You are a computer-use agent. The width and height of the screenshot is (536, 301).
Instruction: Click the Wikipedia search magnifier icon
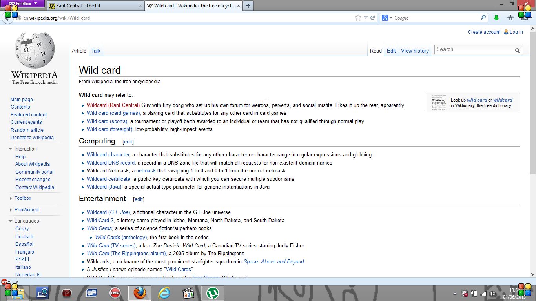tap(518, 50)
